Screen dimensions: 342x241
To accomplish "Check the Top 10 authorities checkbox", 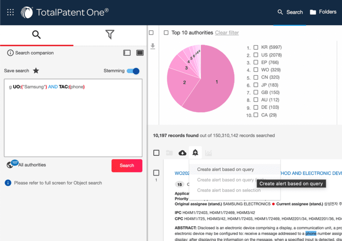I will tap(166, 33).
